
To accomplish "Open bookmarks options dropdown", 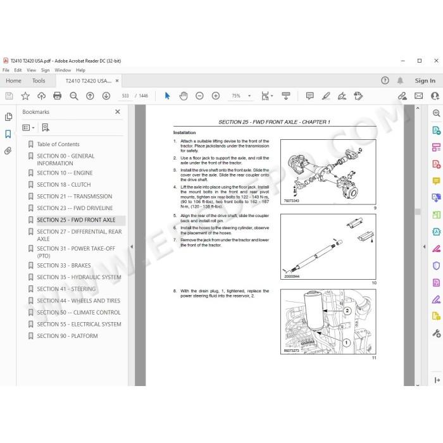I will click(28, 128).
